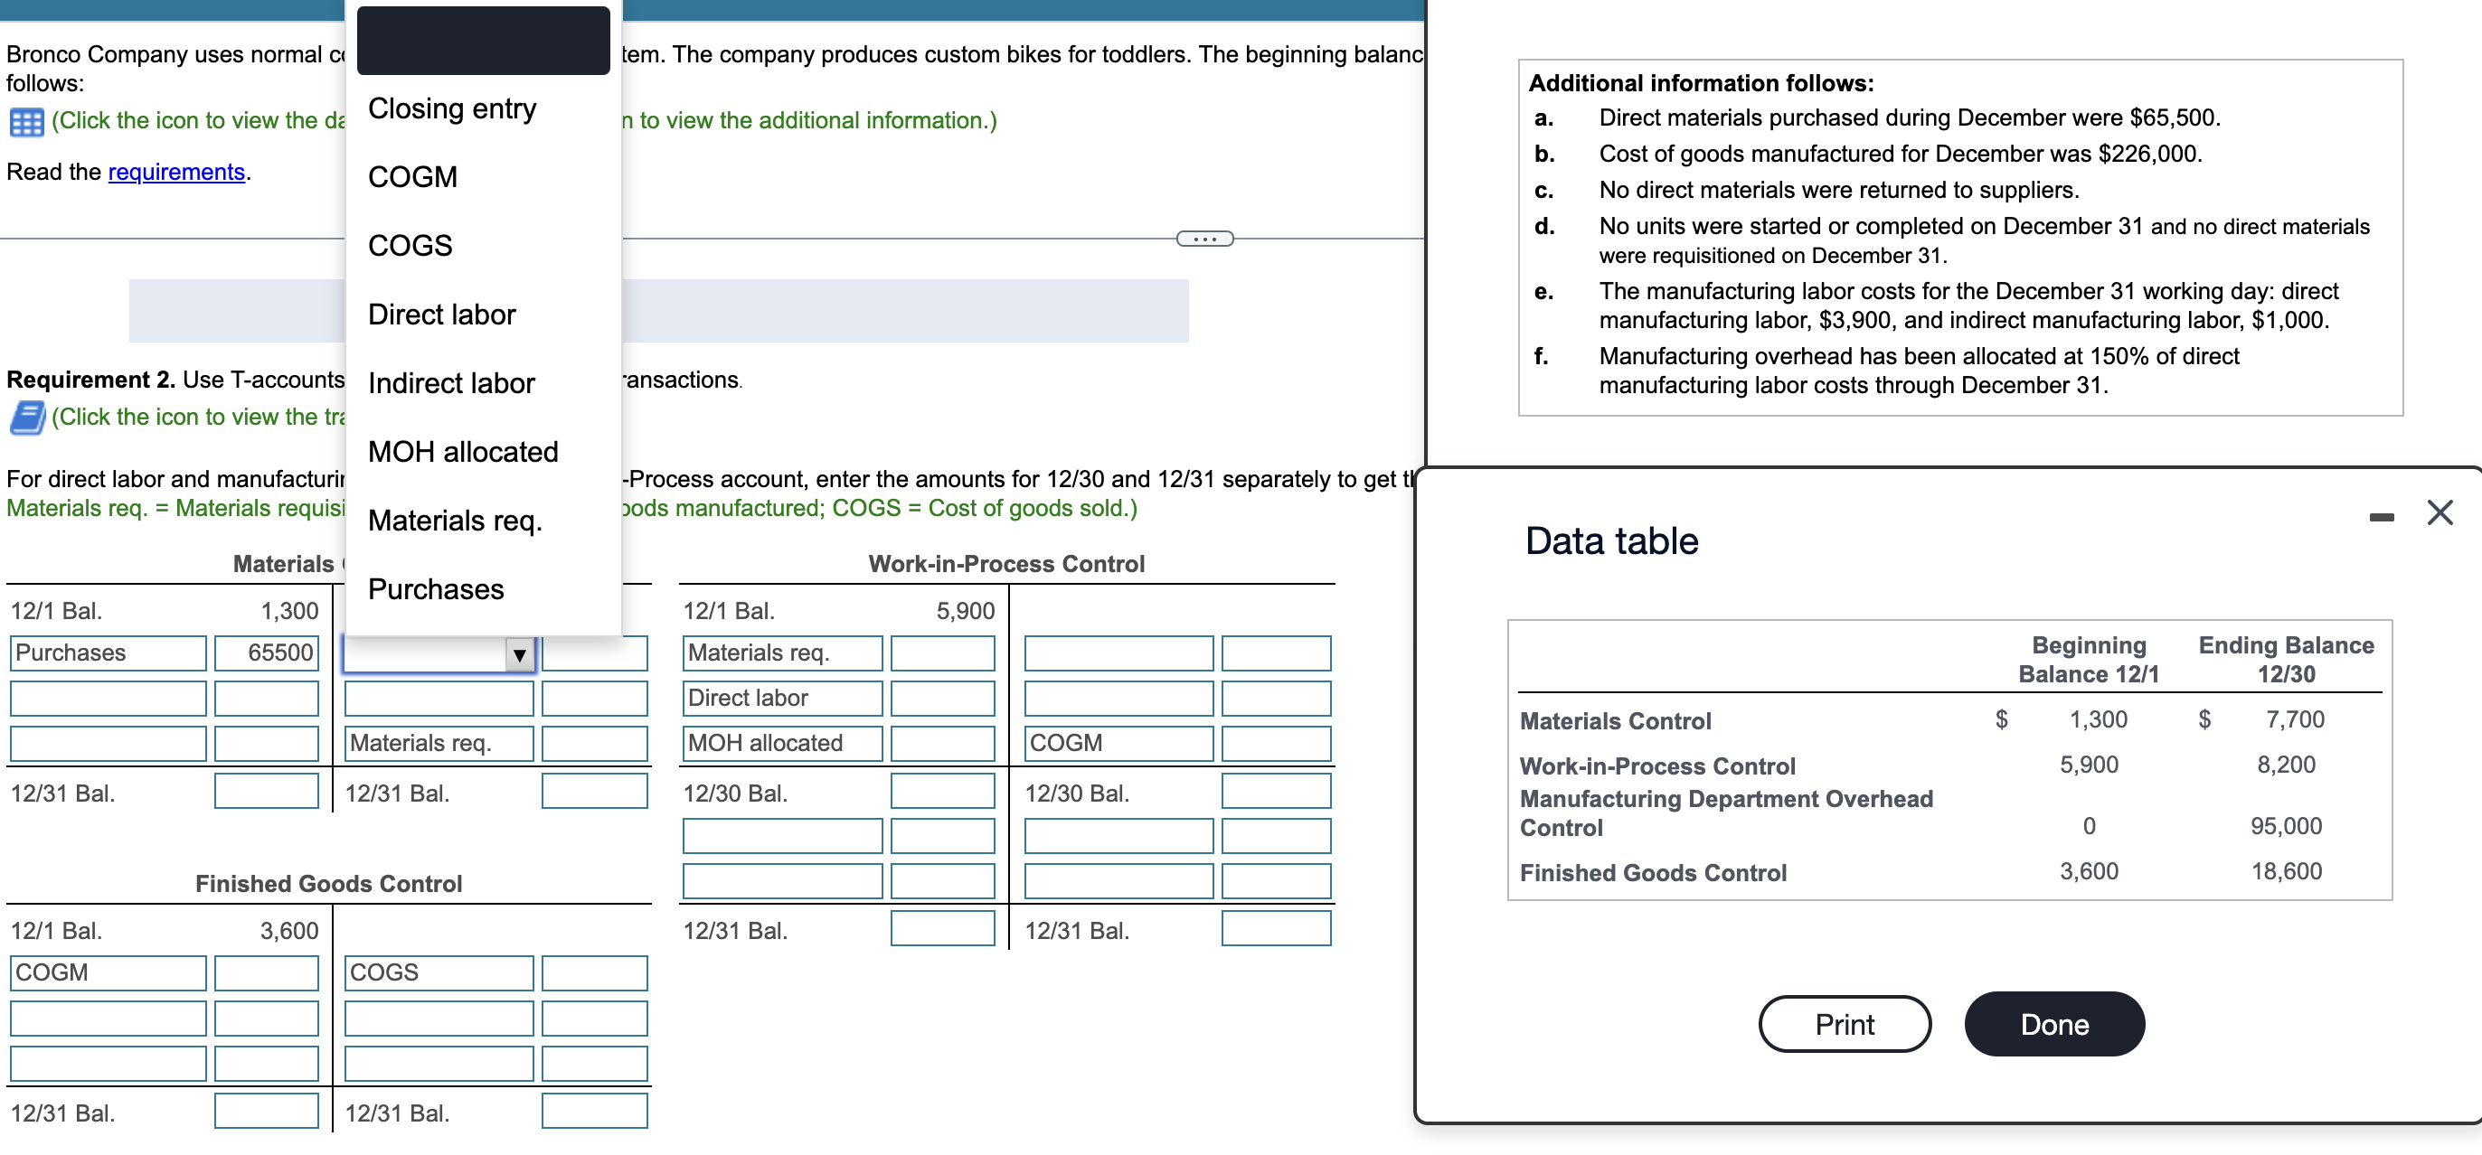2482x1155 pixels.
Task: Click the transactions book icon
Action: pyautogui.click(x=26, y=418)
